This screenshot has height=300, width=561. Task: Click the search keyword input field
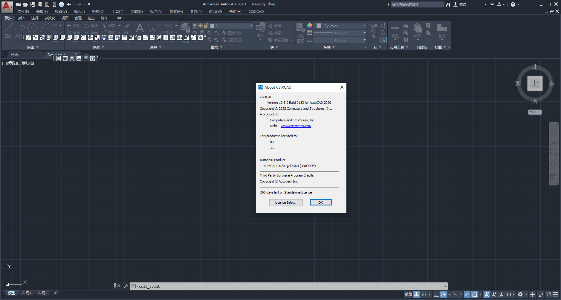tap(417, 4)
